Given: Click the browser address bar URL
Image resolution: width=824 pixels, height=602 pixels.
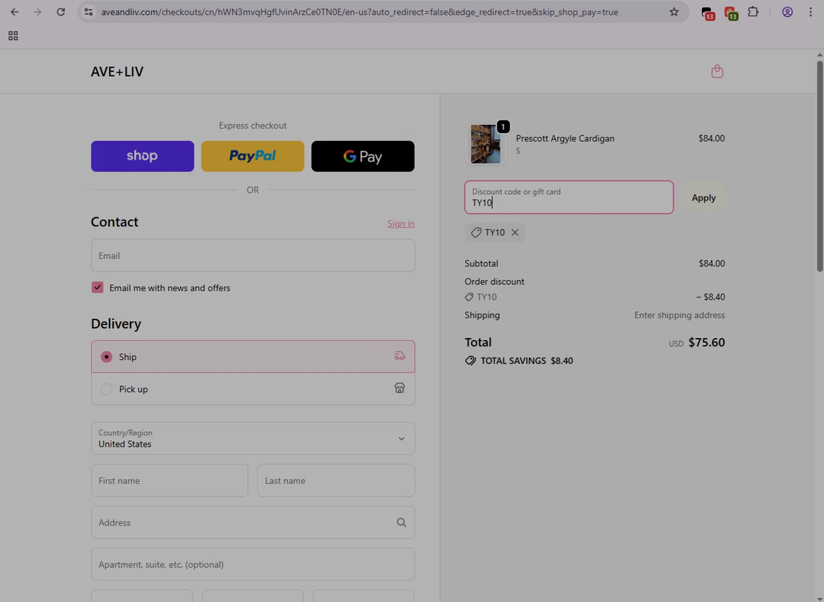Looking at the screenshot, I should [x=359, y=12].
